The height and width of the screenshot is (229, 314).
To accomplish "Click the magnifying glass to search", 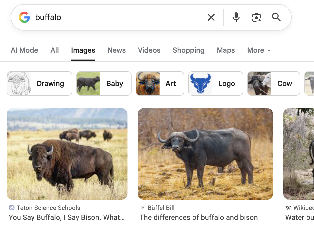I will pyautogui.click(x=276, y=17).
